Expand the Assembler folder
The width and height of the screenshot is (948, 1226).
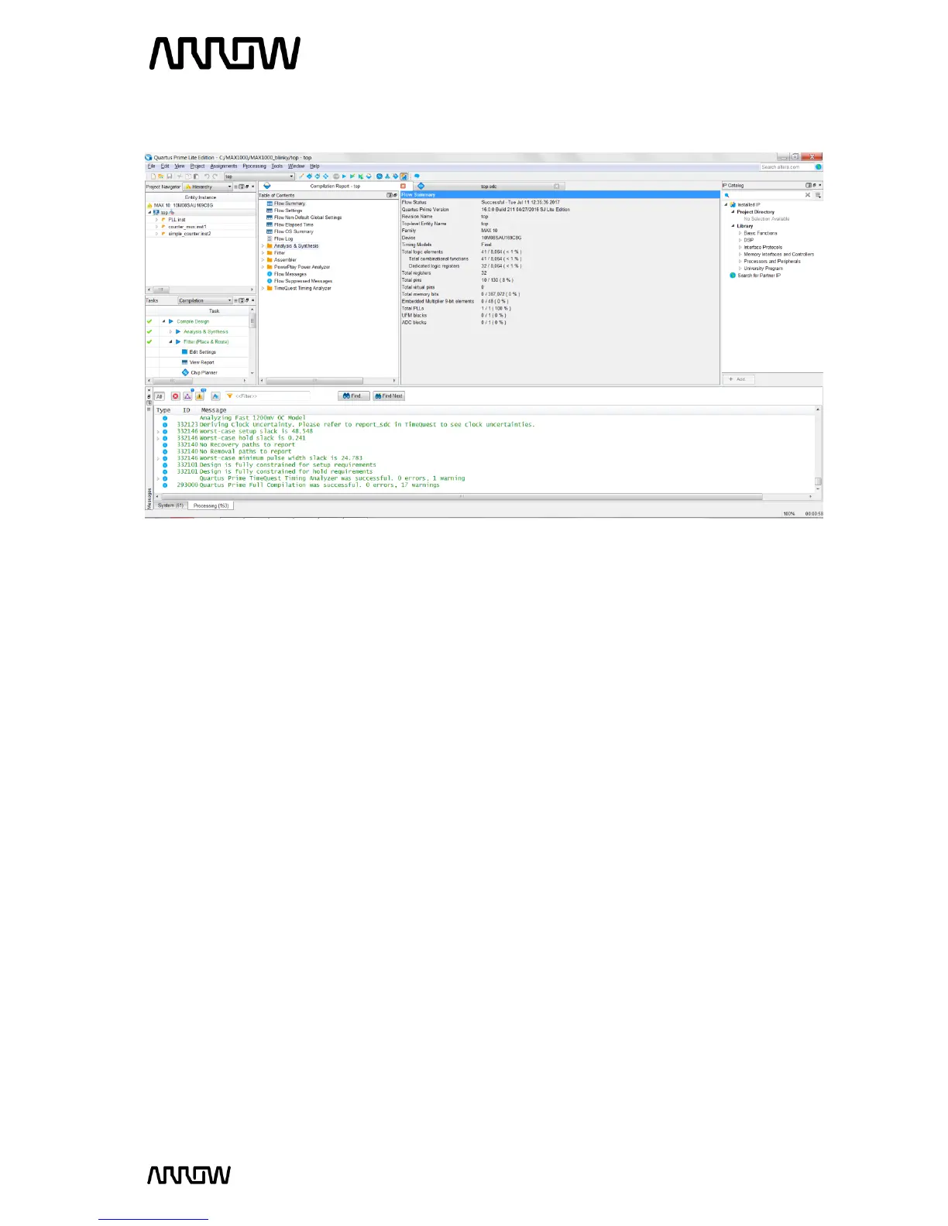(x=263, y=260)
